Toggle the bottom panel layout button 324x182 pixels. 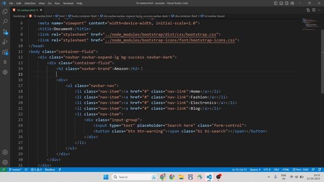point(281,3)
